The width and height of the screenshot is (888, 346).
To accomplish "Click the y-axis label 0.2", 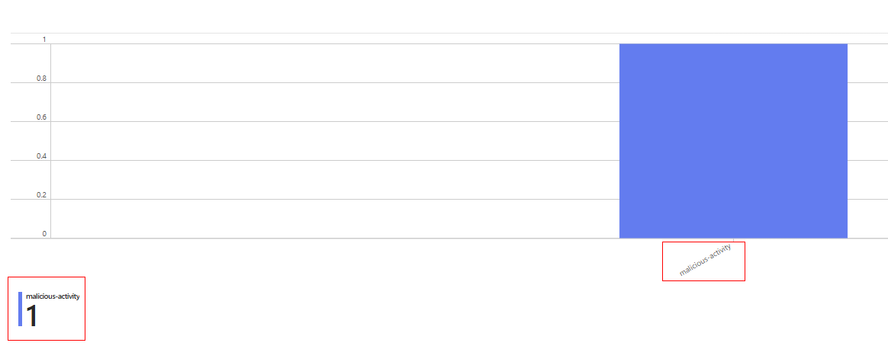I will coord(42,195).
